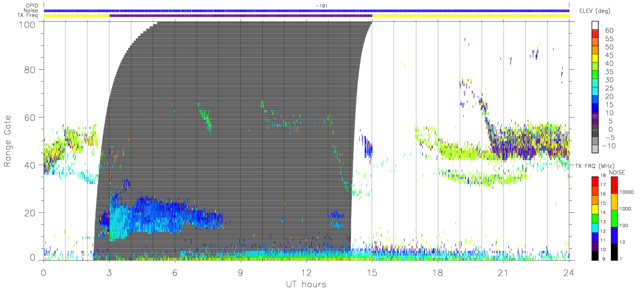Click the TX Freq row label
640x295 pixels.
pyautogui.click(x=28, y=16)
